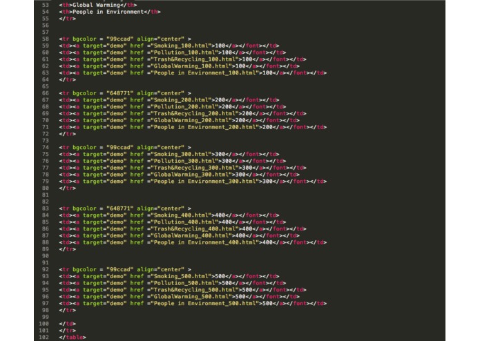Click line number 80 in the gutter
480x341 pixels.
(46, 188)
